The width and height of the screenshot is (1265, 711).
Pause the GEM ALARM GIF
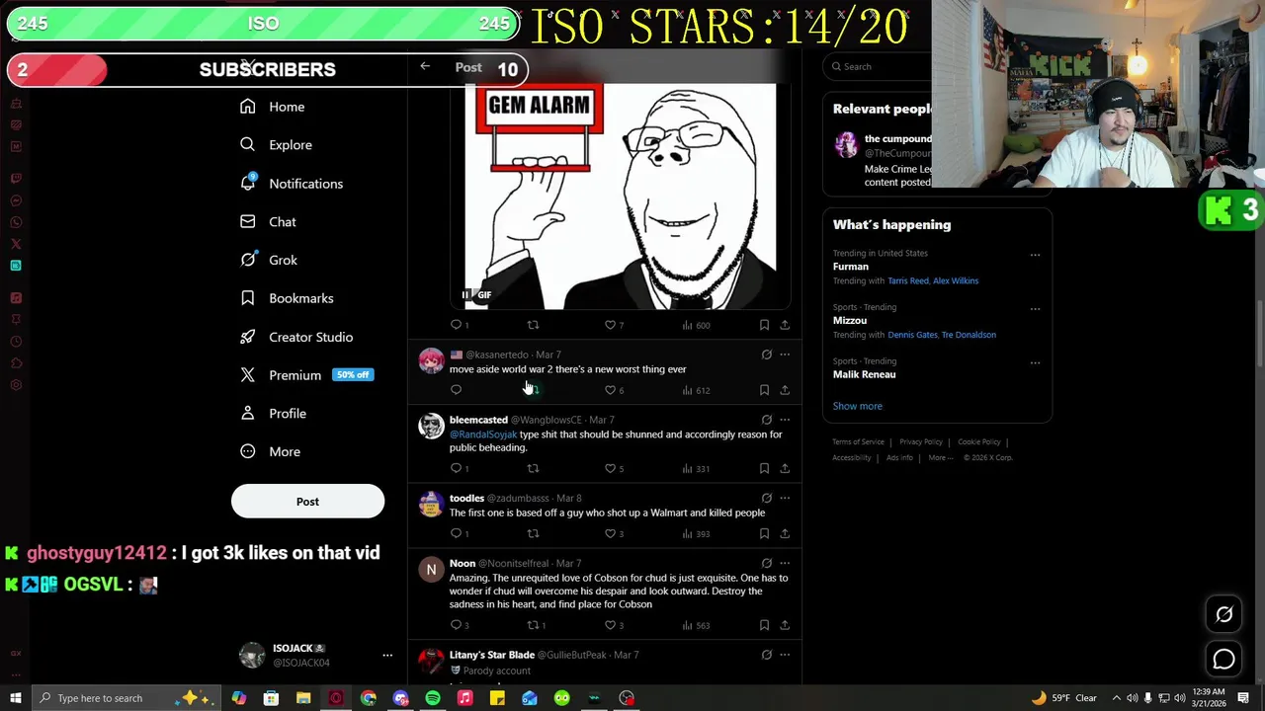(x=465, y=294)
